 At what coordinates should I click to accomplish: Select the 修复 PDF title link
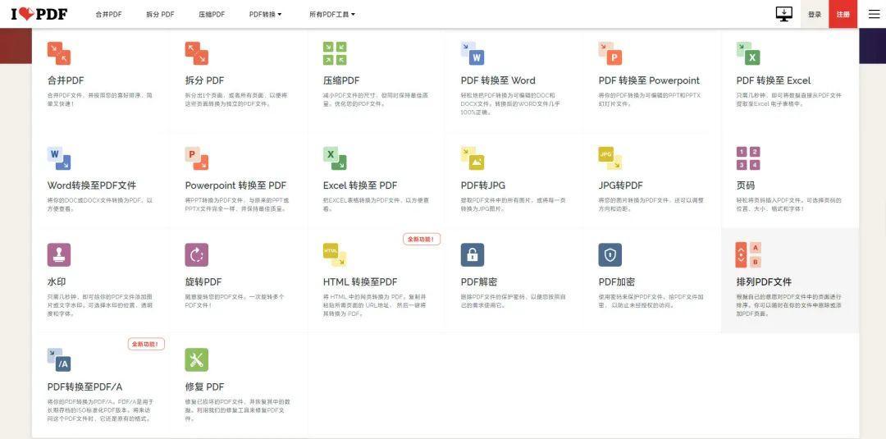[x=204, y=387]
